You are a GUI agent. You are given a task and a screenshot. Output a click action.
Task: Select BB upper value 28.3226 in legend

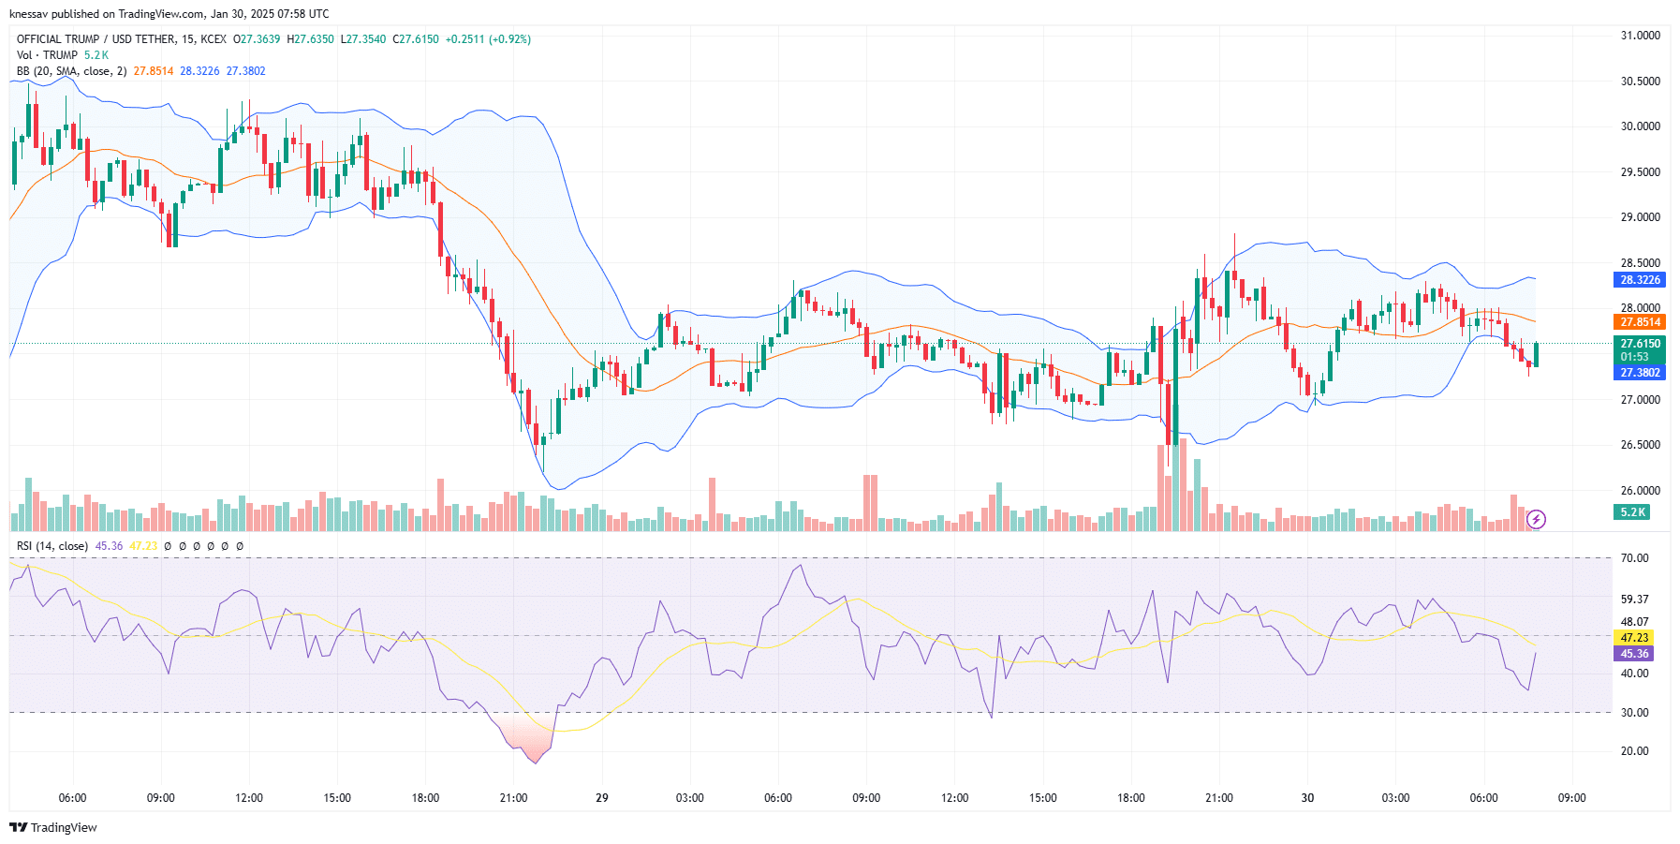coord(199,71)
